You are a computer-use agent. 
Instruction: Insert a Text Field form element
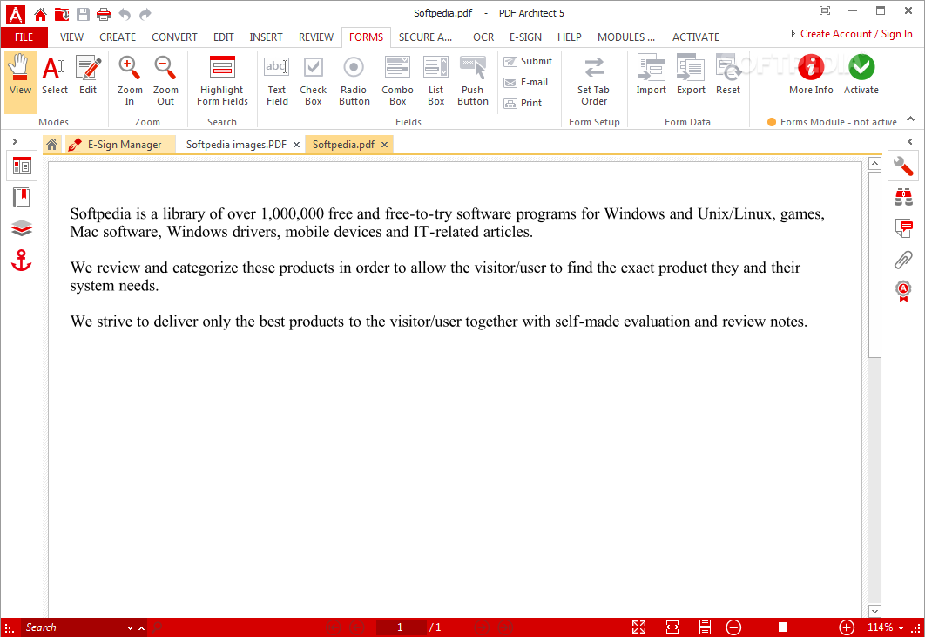(x=277, y=80)
